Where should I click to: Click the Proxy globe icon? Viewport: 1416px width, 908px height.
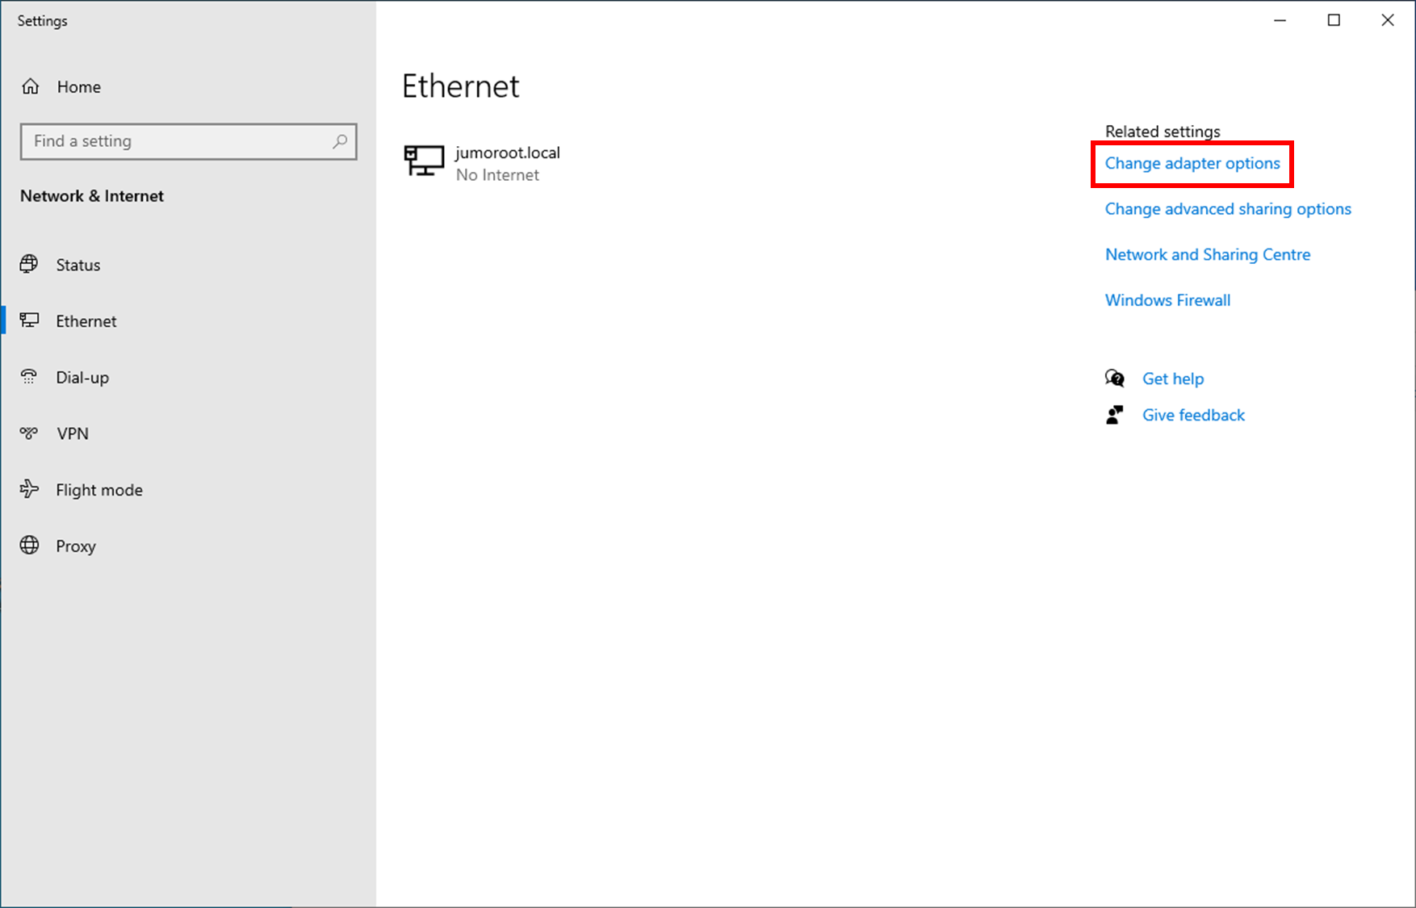click(29, 546)
